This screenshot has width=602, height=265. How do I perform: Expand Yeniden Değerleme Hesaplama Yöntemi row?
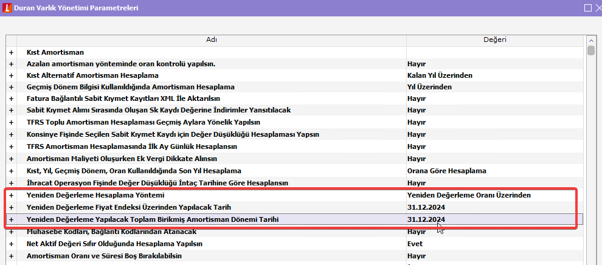(11, 196)
